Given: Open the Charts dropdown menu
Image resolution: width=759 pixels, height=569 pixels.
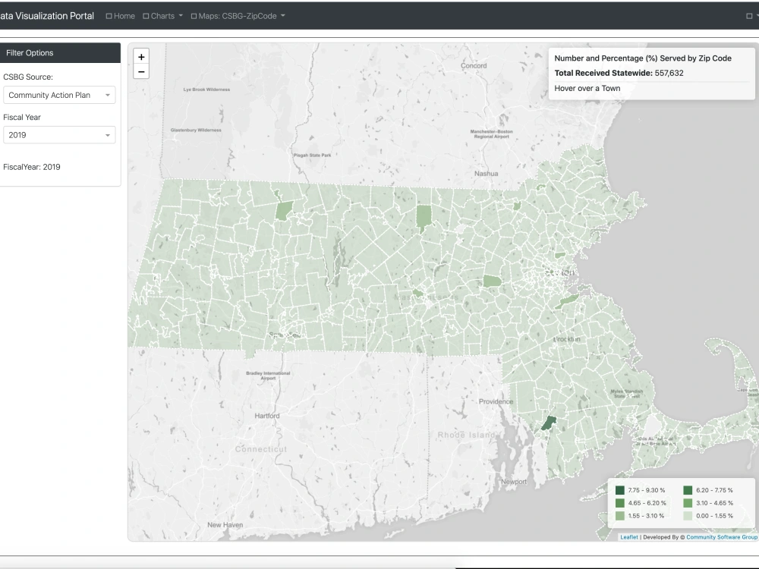Looking at the screenshot, I should pos(162,15).
